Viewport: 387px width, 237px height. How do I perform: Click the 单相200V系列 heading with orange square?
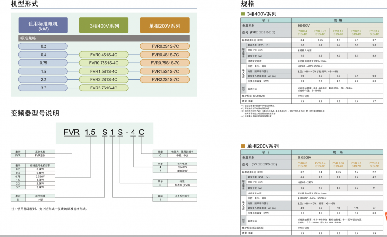[x=260, y=146]
